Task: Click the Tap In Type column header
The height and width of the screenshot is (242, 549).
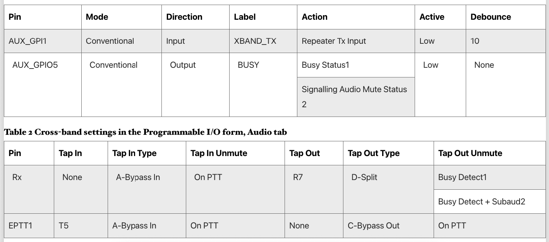Action: coord(147,153)
